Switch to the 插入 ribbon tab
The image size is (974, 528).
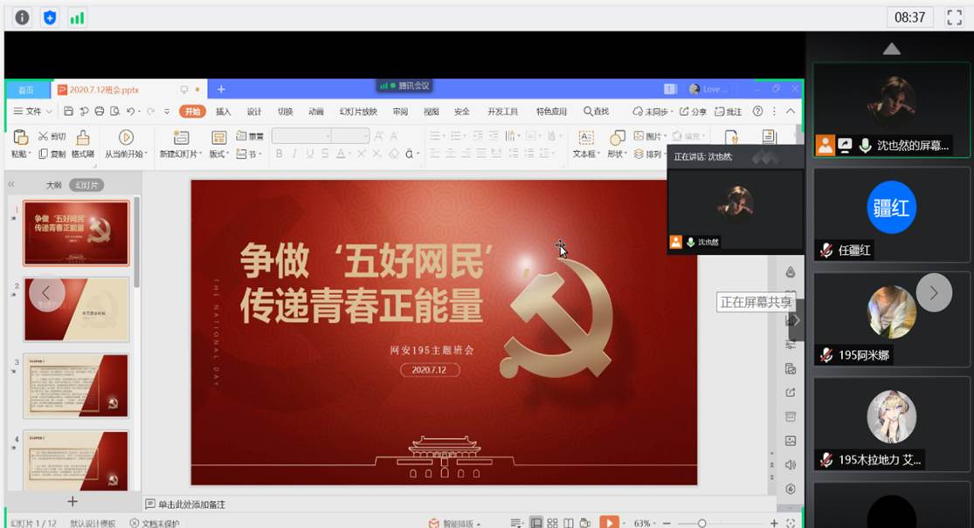(x=223, y=112)
